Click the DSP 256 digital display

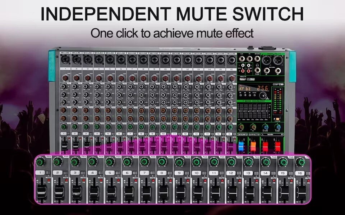click(x=253, y=88)
